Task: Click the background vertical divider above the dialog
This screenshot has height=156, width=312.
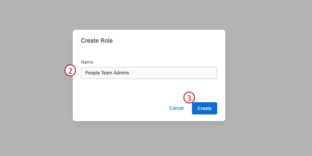Action: [x=202, y=15]
